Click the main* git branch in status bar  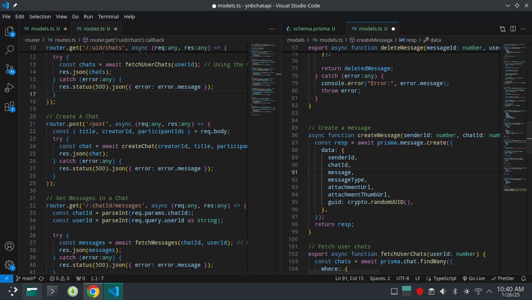tap(25, 278)
